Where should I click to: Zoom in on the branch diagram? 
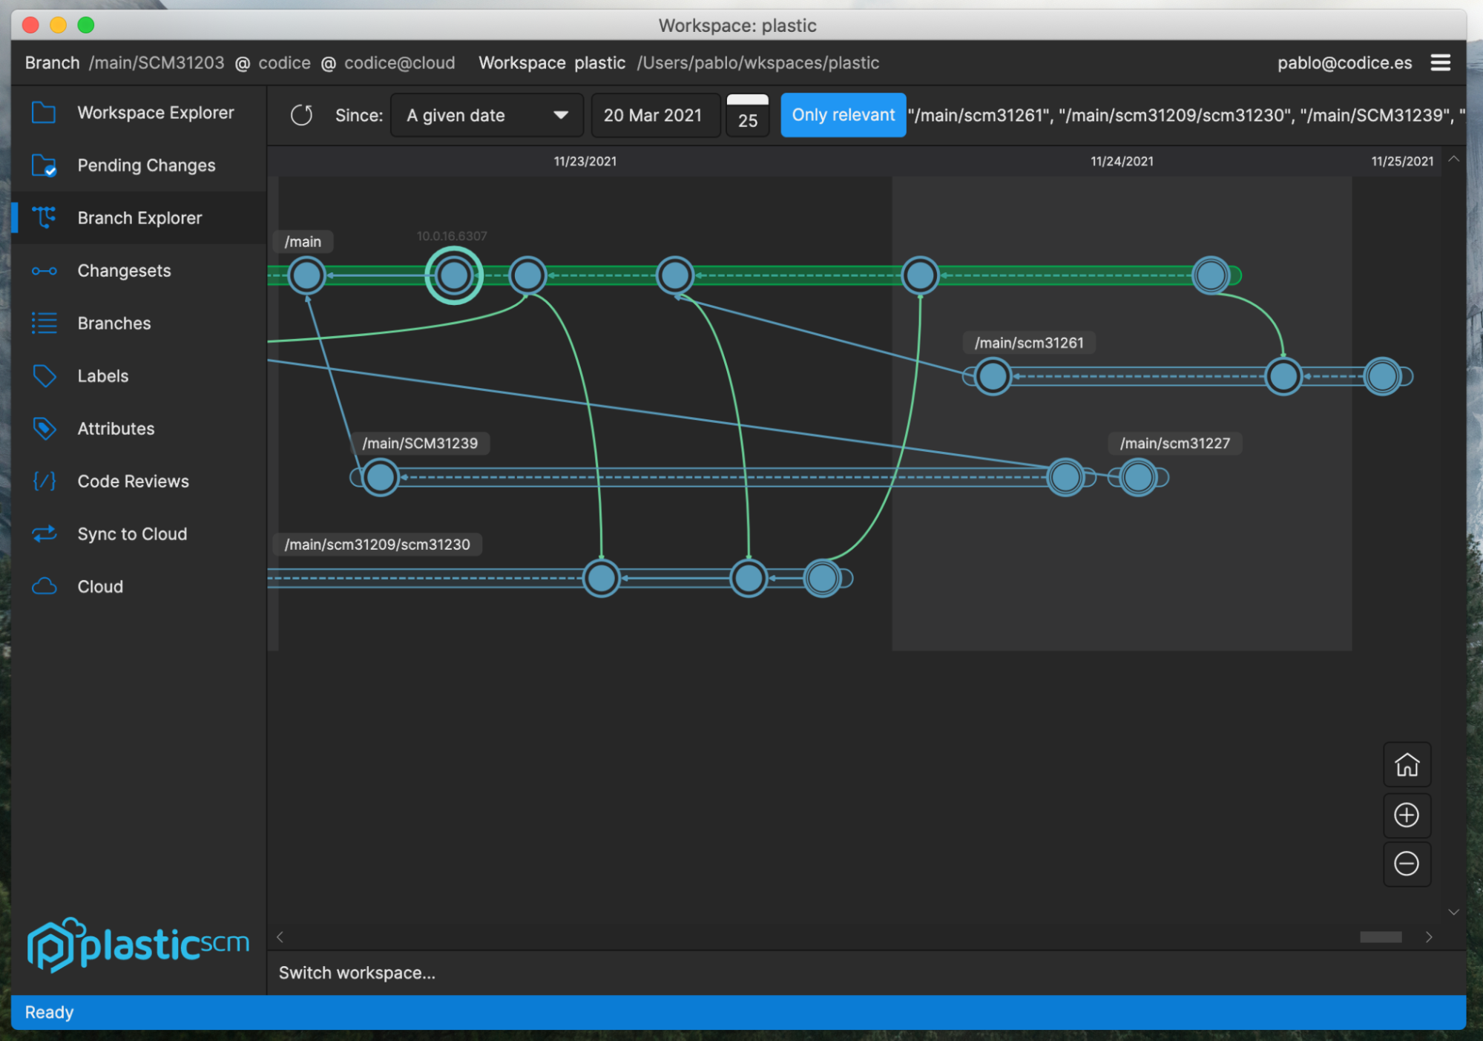1407,815
